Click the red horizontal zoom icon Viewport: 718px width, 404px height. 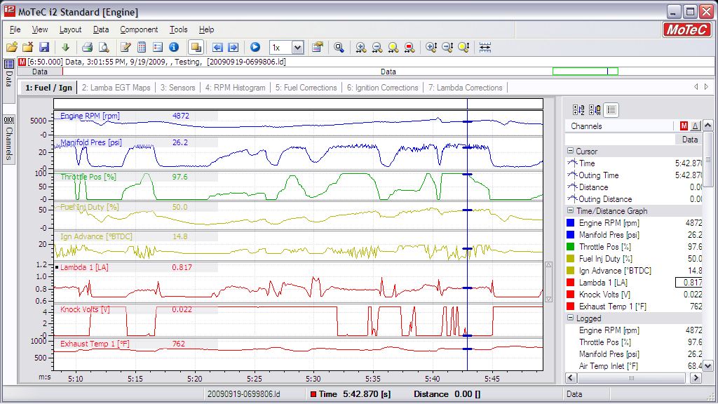click(409, 47)
